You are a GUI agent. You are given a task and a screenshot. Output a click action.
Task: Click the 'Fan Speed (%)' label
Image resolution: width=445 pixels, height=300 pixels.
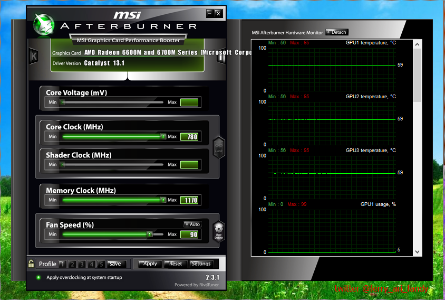point(70,225)
